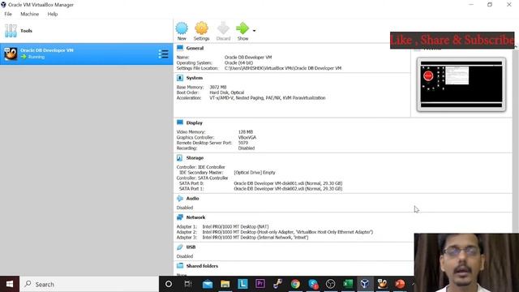
Task: Open the Display section header link
Action: (x=195, y=122)
